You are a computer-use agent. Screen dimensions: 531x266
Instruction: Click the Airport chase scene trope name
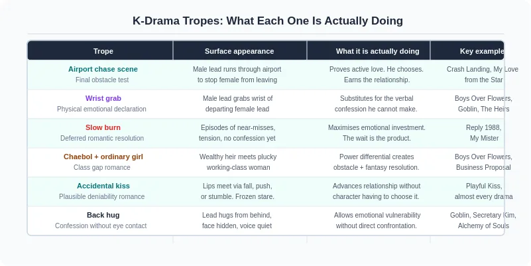(x=103, y=69)
